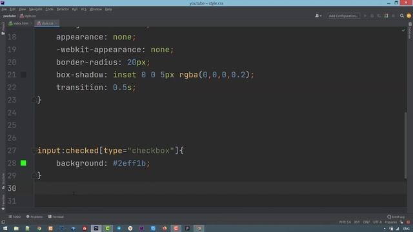Place cursor on empty line 30

[220, 188]
